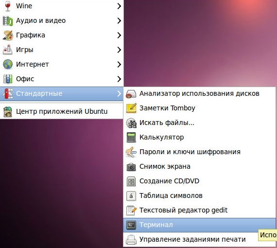Click the binoculars search files icon
This screenshot has height=248, width=277.
click(131, 123)
